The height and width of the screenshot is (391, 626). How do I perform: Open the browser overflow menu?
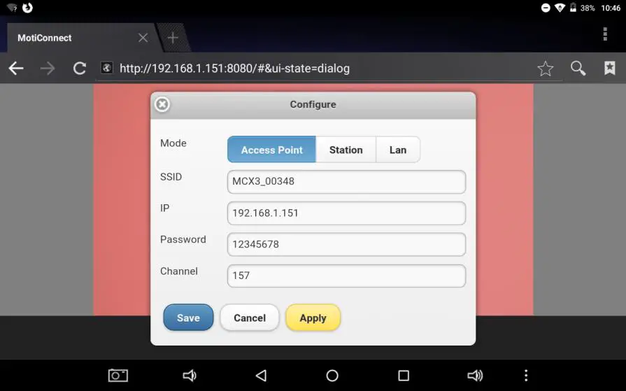(x=605, y=34)
